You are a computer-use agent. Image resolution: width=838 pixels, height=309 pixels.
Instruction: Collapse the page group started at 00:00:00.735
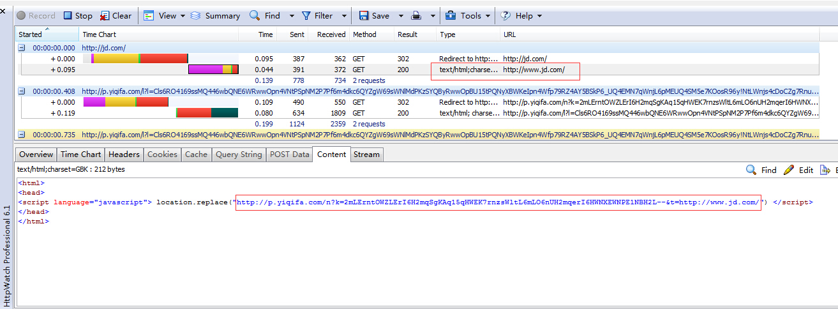tap(22, 135)
